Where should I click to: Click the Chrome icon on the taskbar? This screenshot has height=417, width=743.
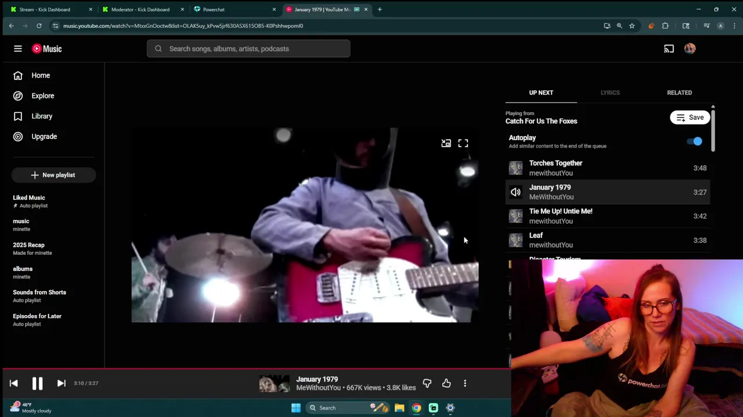[x=416, y=408]
